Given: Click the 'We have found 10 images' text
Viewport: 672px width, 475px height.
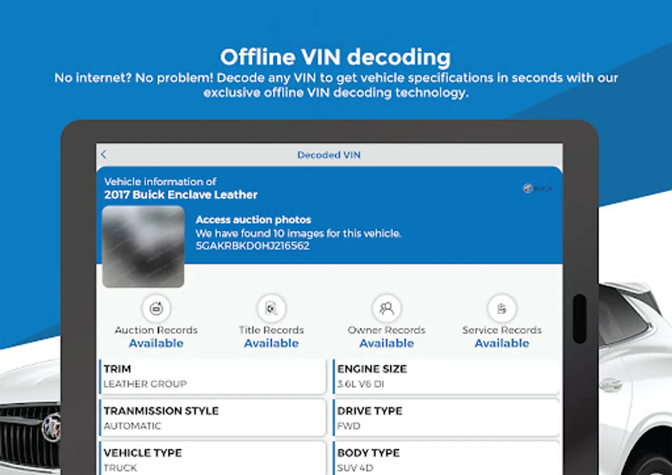Looking at the screenshot, I should pyautogui.click(x=298, y=233).
